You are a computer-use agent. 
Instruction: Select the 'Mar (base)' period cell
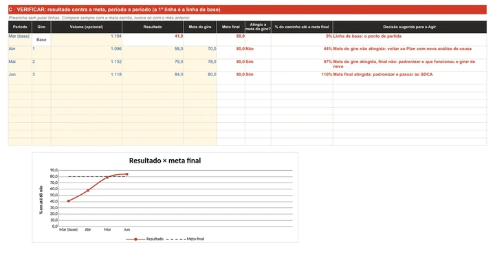20,40
